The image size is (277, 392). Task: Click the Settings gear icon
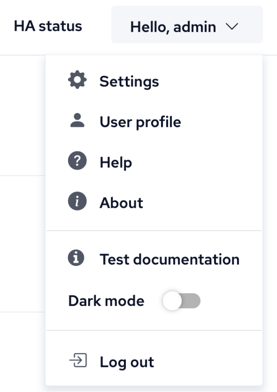[x=78, y=81]
